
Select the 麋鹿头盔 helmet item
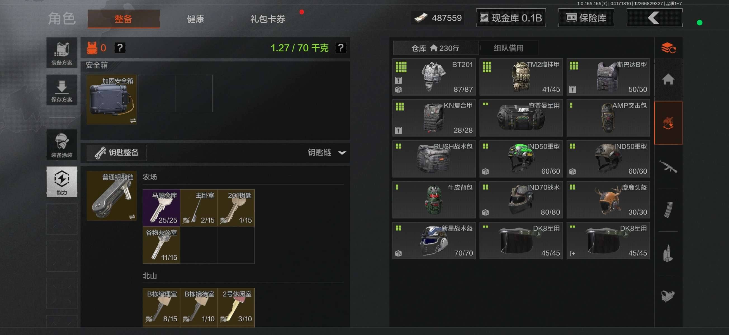(608, 200)
